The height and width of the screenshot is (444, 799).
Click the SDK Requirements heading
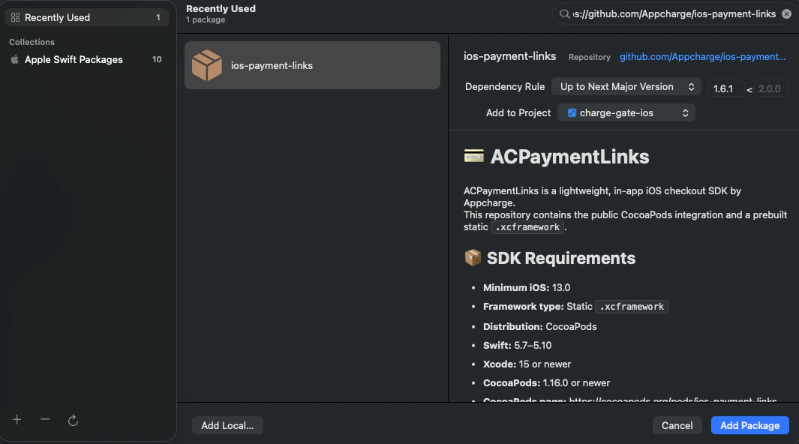pos(561,258)
